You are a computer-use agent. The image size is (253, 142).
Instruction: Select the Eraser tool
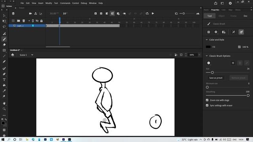point(4,45)
